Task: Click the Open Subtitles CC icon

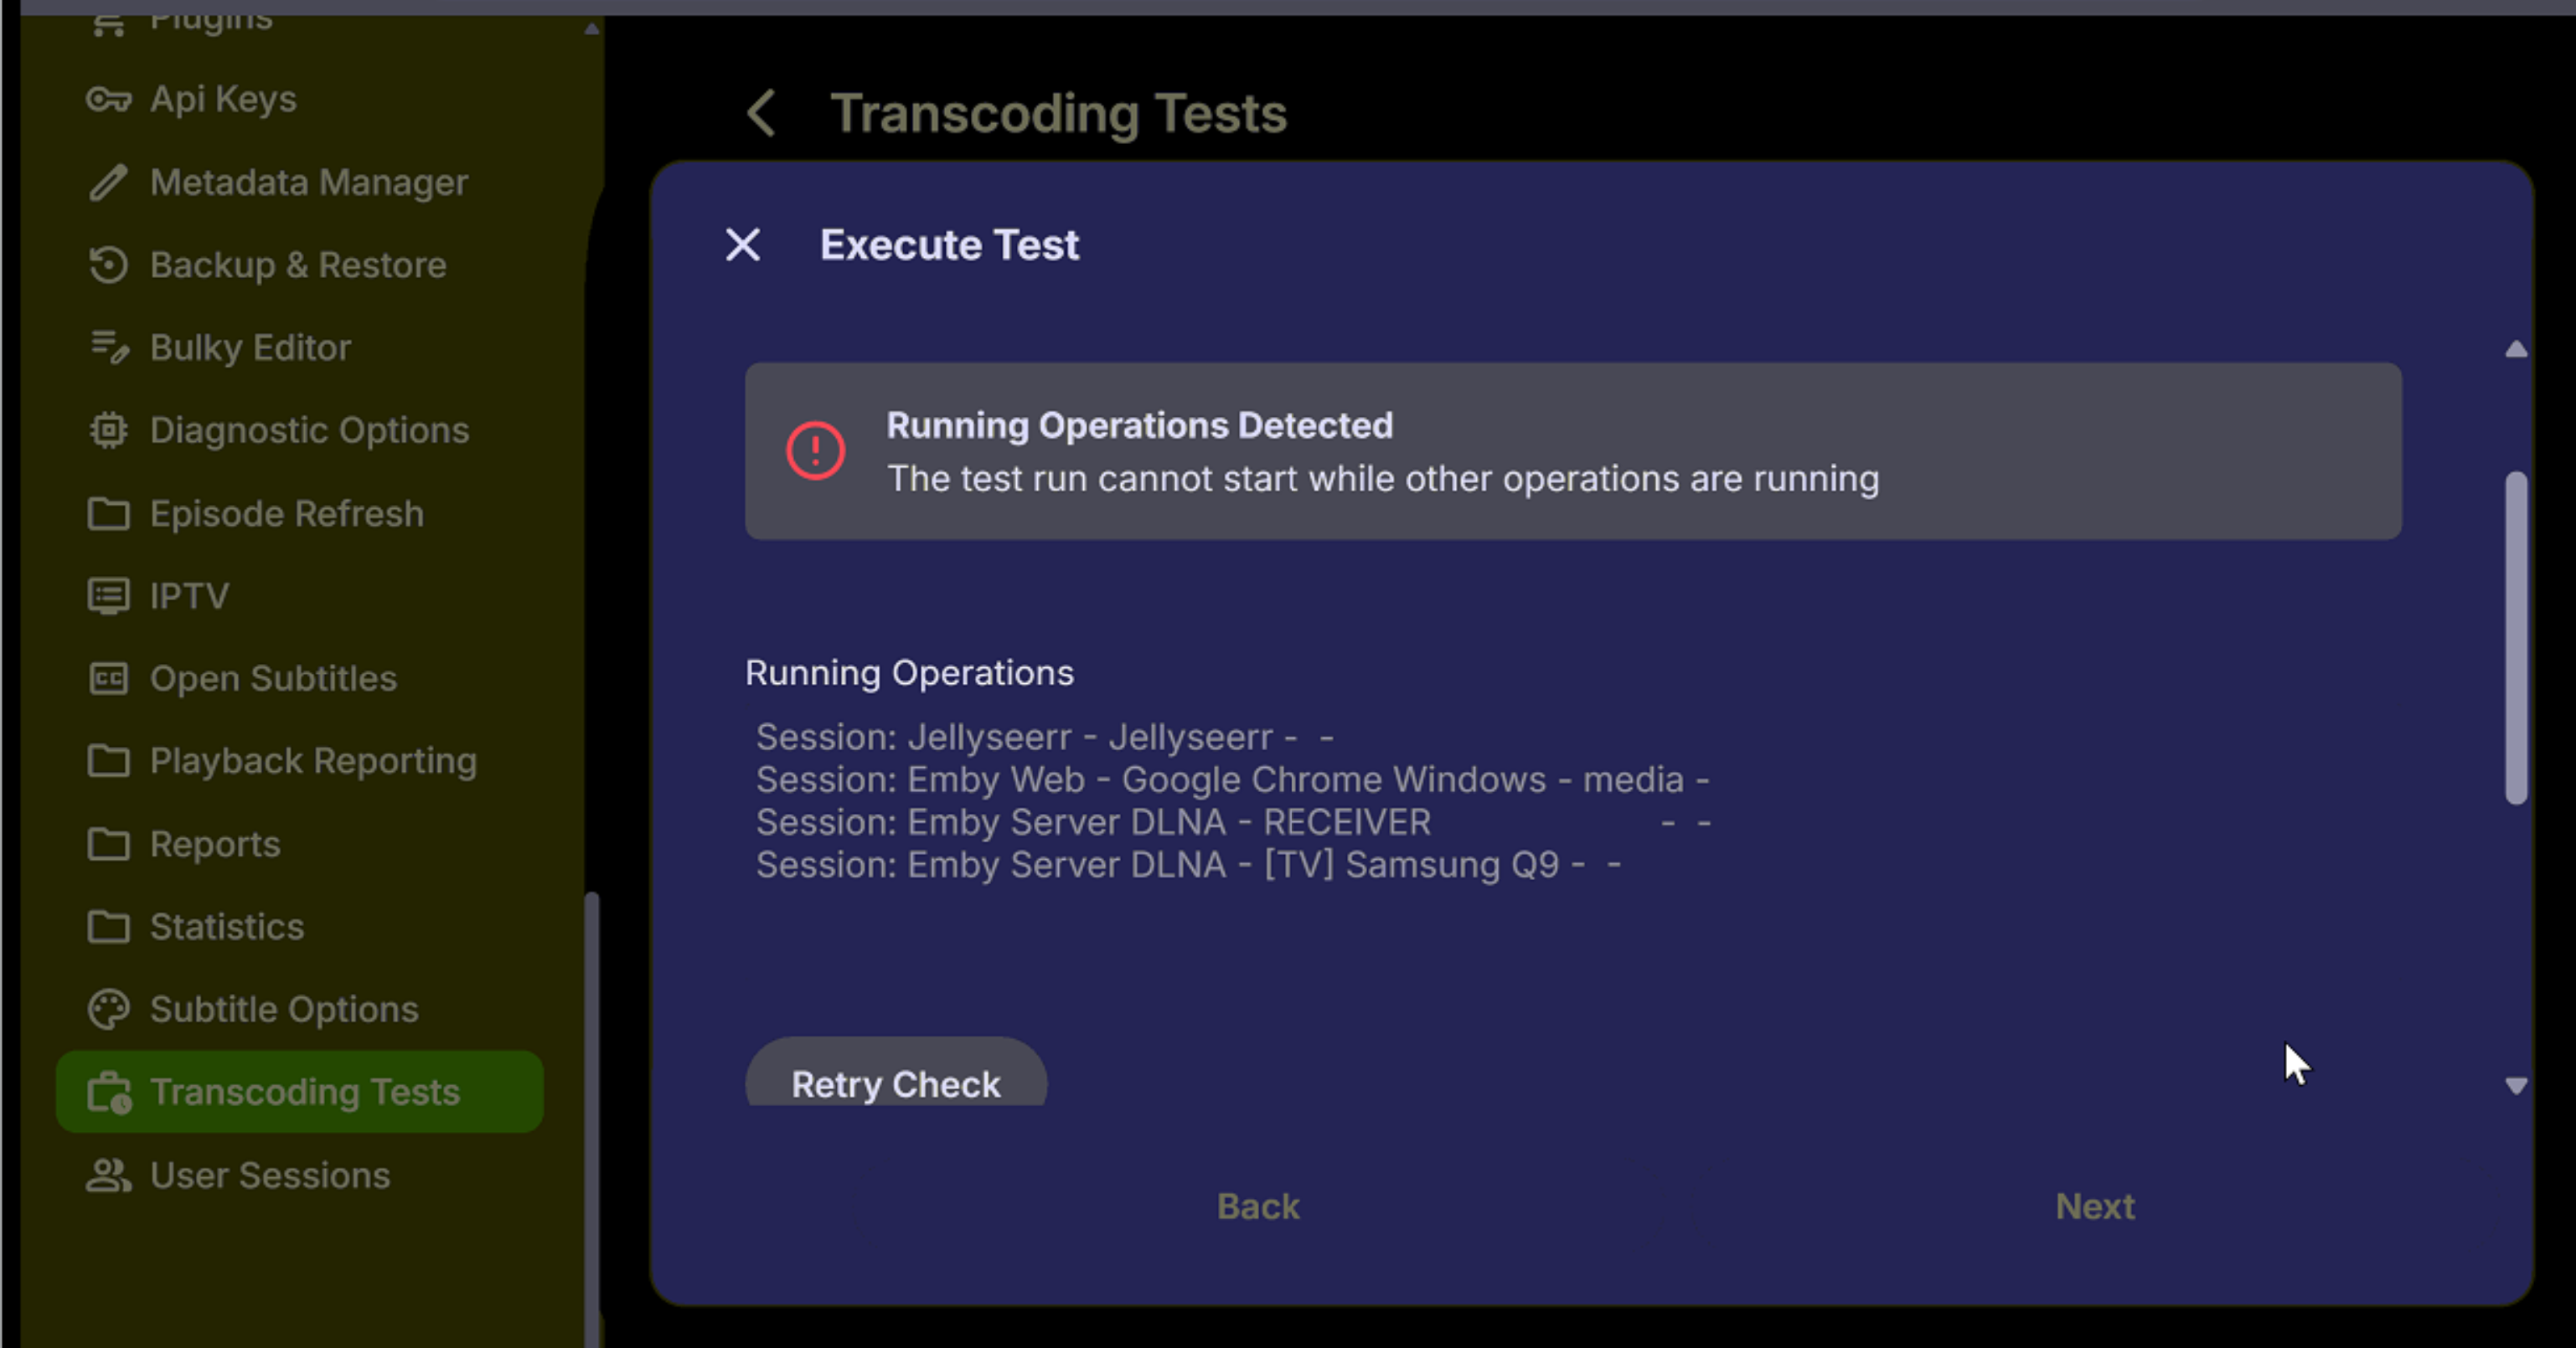Action: (x=108, y=678)
